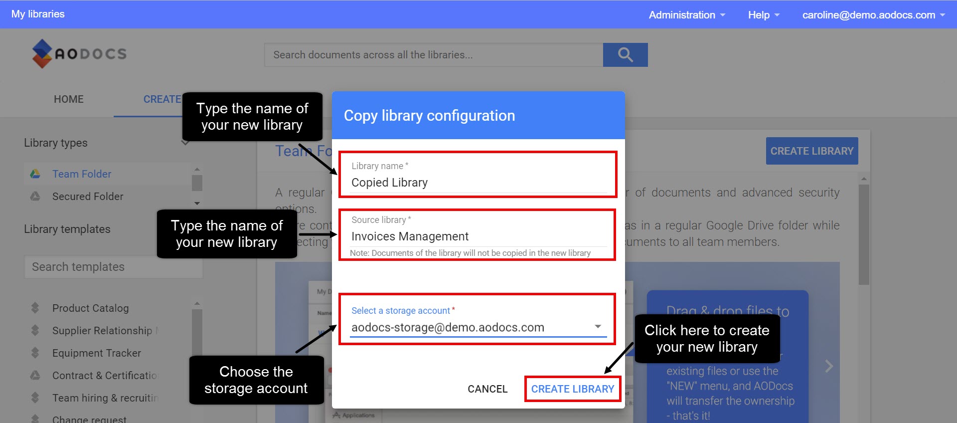Click the Contract & Certification template icon
Viewport: 957px width, 423px height.
click(35, 375)
